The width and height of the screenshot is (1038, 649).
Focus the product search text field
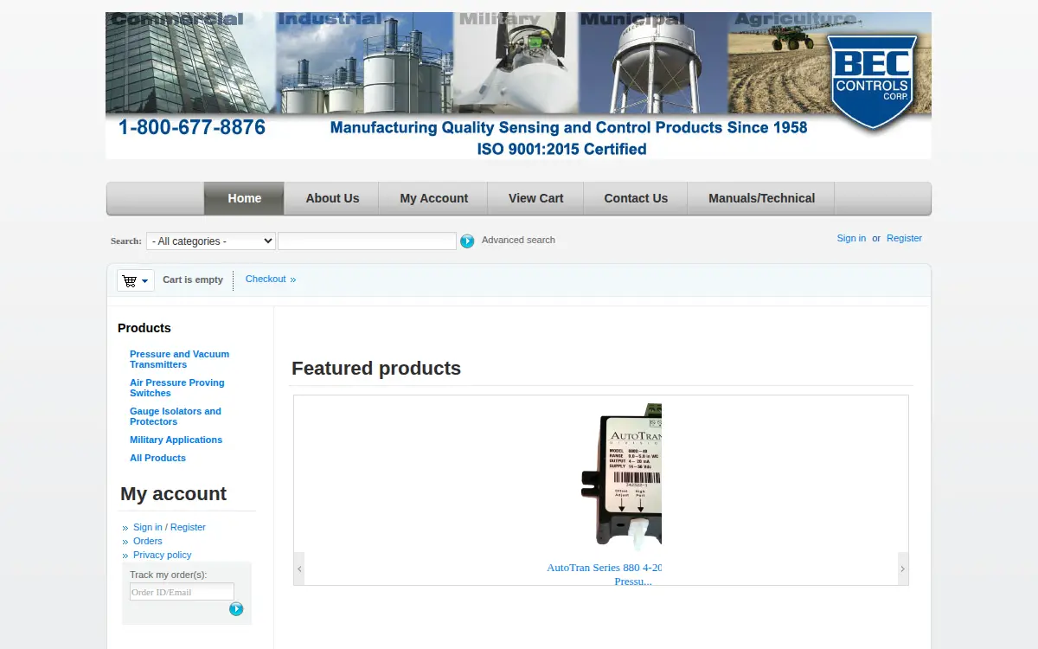tap(367, 241)
